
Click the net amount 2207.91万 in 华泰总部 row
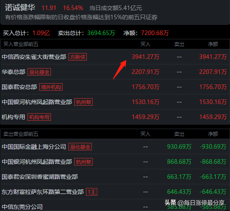[x=213, y=72]
